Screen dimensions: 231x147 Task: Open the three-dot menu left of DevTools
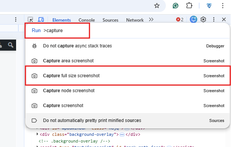(x=16, y=19)
